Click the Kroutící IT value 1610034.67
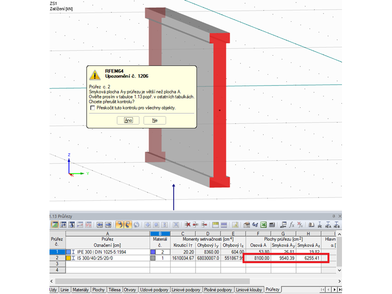The image size is (392, 294). click(183, 258)
